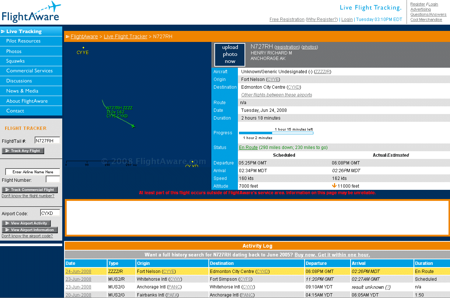Click the Flight/Tail # input field
This screenshot has height=298, width=450.
coord(47,141)
